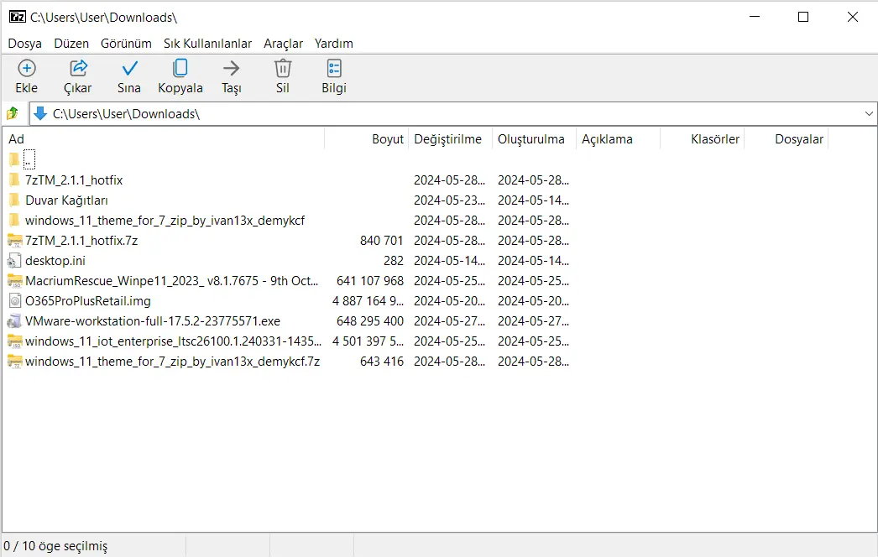
Task: Click the blue download arrow in address bar
Action: [40, 113]
